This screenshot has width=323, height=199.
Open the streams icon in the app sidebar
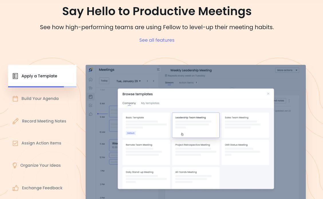(91, 88)
